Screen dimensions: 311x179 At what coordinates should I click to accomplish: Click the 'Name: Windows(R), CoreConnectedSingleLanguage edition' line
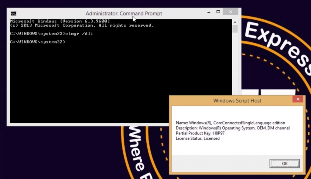230,123
